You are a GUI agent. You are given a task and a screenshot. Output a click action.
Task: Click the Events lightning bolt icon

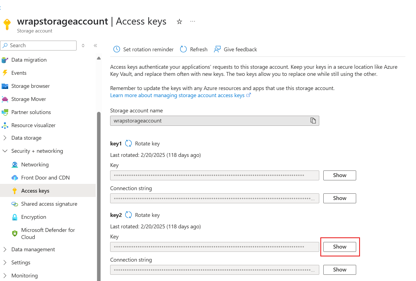click(5, 73)
